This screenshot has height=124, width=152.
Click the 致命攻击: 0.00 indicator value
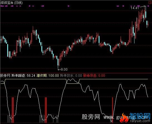(x=94, y=76)
